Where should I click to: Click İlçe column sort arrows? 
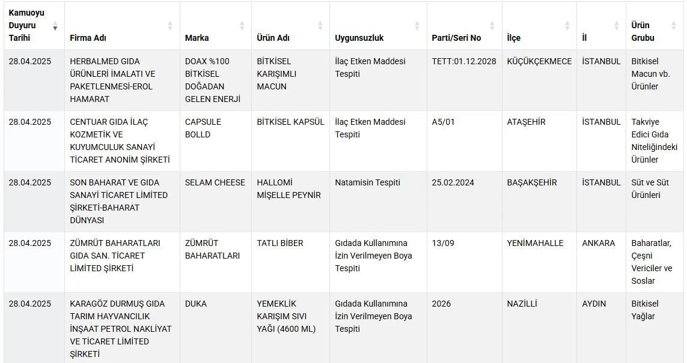(x=567, y=26)
